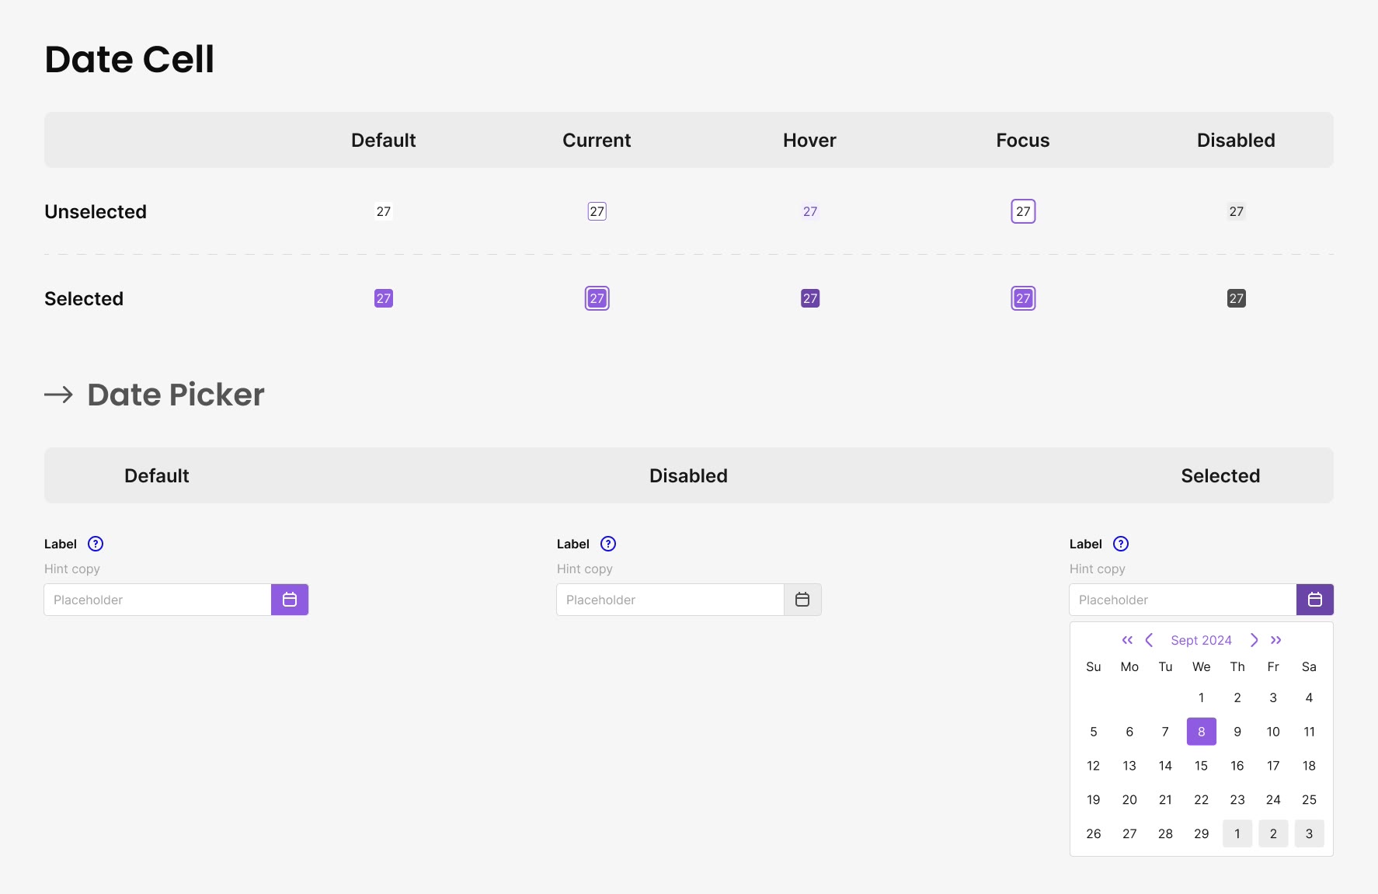This screenshot has width=1378, height=894.
Task: Select the highlighted day 8 in calendar
Action: 1201,732
